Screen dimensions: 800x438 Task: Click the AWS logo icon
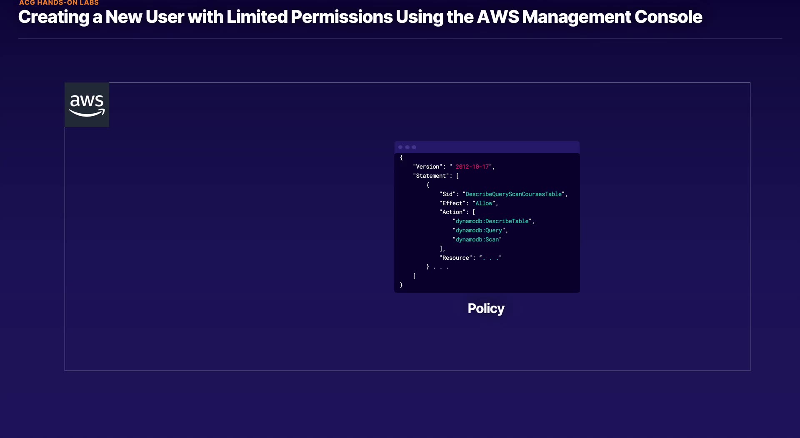[87, 105]
